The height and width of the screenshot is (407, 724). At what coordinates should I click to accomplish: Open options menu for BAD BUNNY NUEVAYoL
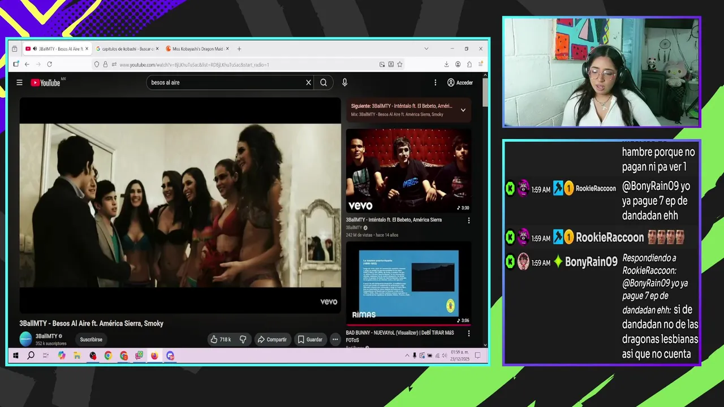[x=468, y=334]
